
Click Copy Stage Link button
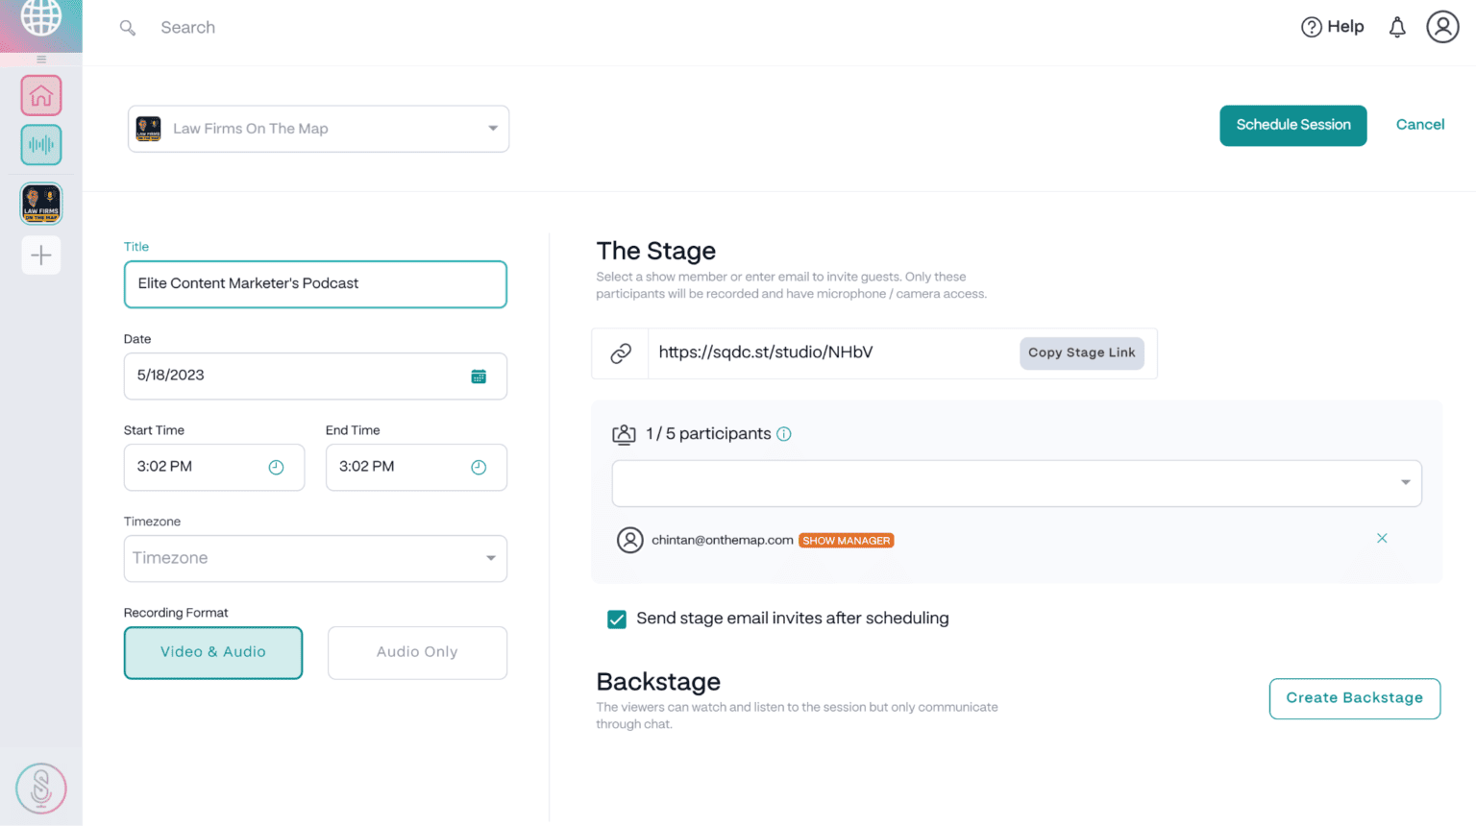[x=1081, y=353]
